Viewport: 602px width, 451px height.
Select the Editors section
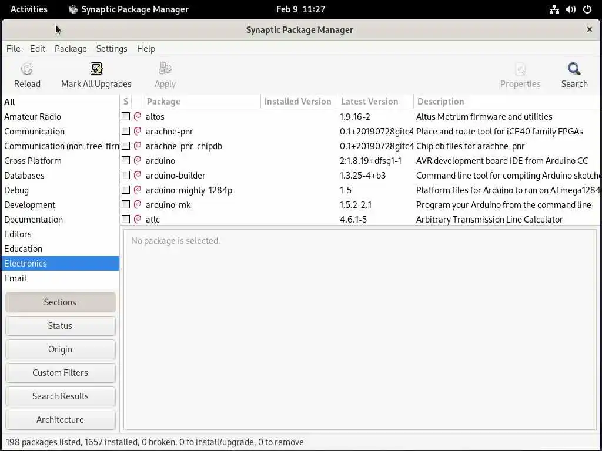pyautogui.click(x=61, y=234)
